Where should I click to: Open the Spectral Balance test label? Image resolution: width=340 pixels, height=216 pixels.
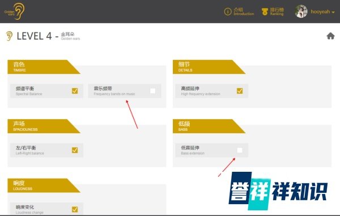click(29, 91)
